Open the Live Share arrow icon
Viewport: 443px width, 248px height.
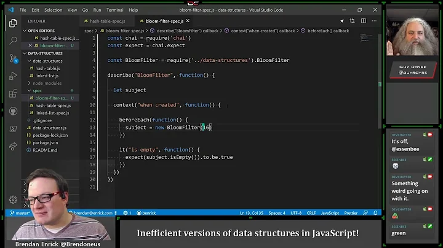click(13, 147)
